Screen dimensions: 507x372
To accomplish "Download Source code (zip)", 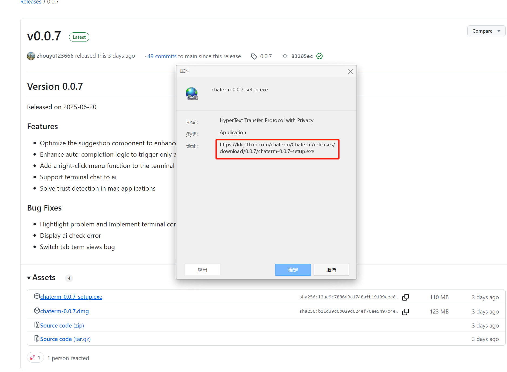I will [62, 326].
